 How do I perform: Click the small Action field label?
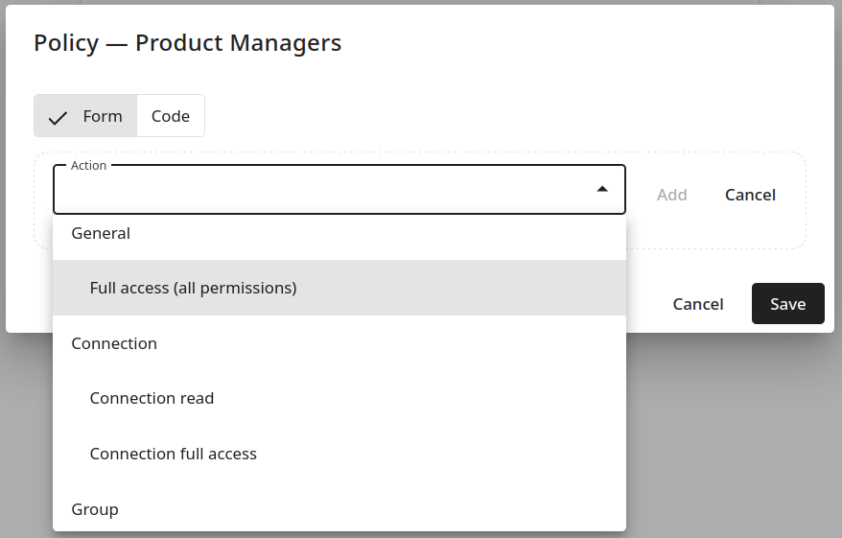89,165
